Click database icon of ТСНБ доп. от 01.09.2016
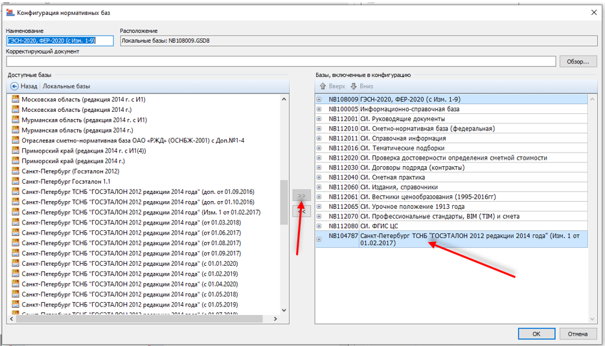Screen dimensions: 605x346 [x=16, y=191]
